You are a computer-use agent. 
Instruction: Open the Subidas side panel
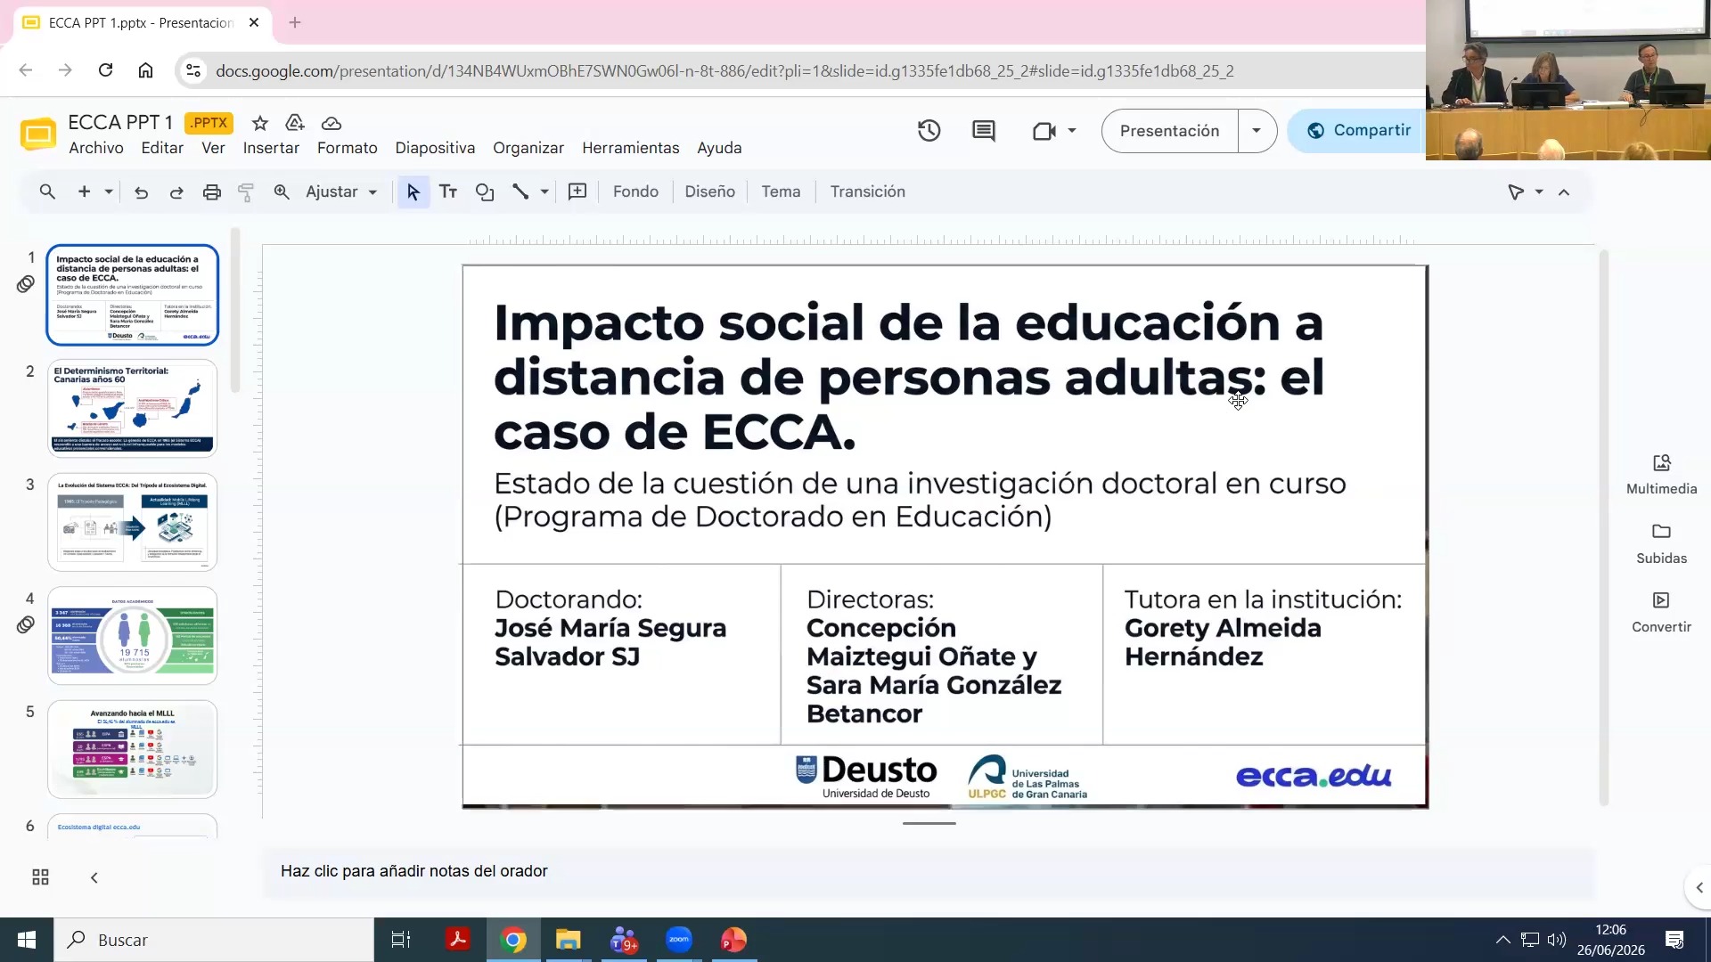point(1661,544)
